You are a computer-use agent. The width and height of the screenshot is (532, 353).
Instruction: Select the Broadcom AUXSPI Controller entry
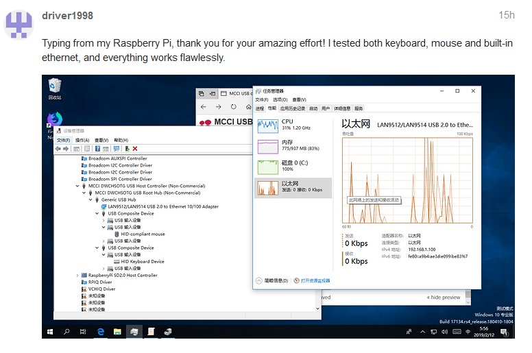[114, 158]
